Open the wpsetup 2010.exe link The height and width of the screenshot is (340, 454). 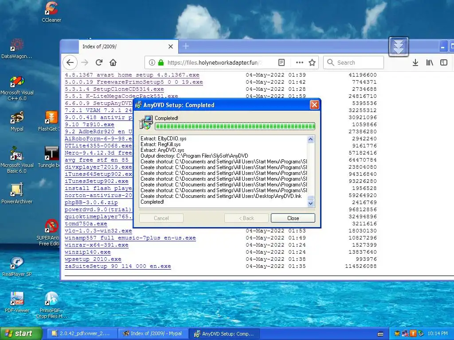click(x=93, y=259)
